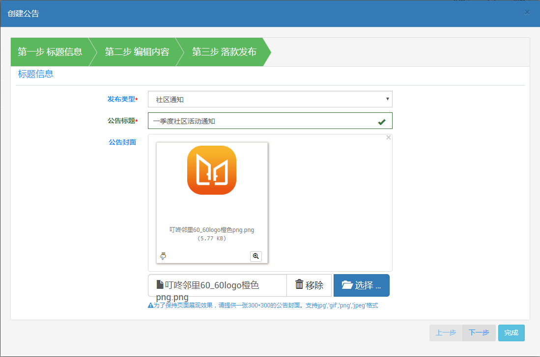540x357 pixels.
Task: Close the cover preview with the small X
Action: coord(389,137)
